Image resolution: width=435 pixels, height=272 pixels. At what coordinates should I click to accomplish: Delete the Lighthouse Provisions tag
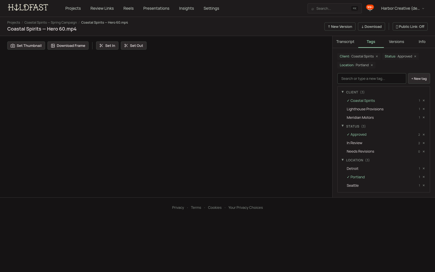[424, 109]
